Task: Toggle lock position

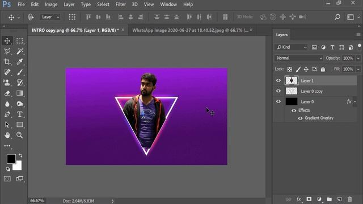Action: tap(306, 69)
